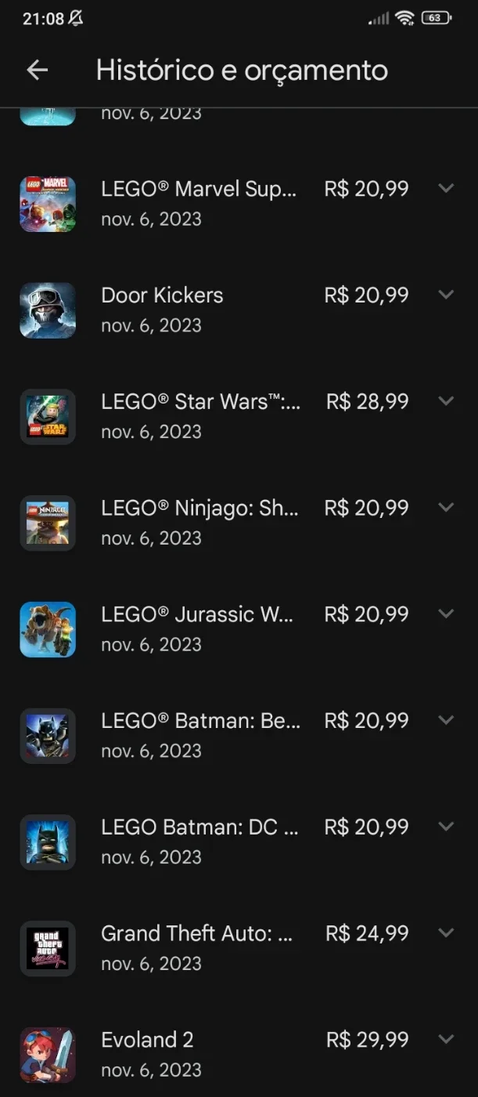This screenshot has height=1097, width=478.
Task: Expand the LEGO Marvel purchase chevron
Action: click(x=446, y=188)
